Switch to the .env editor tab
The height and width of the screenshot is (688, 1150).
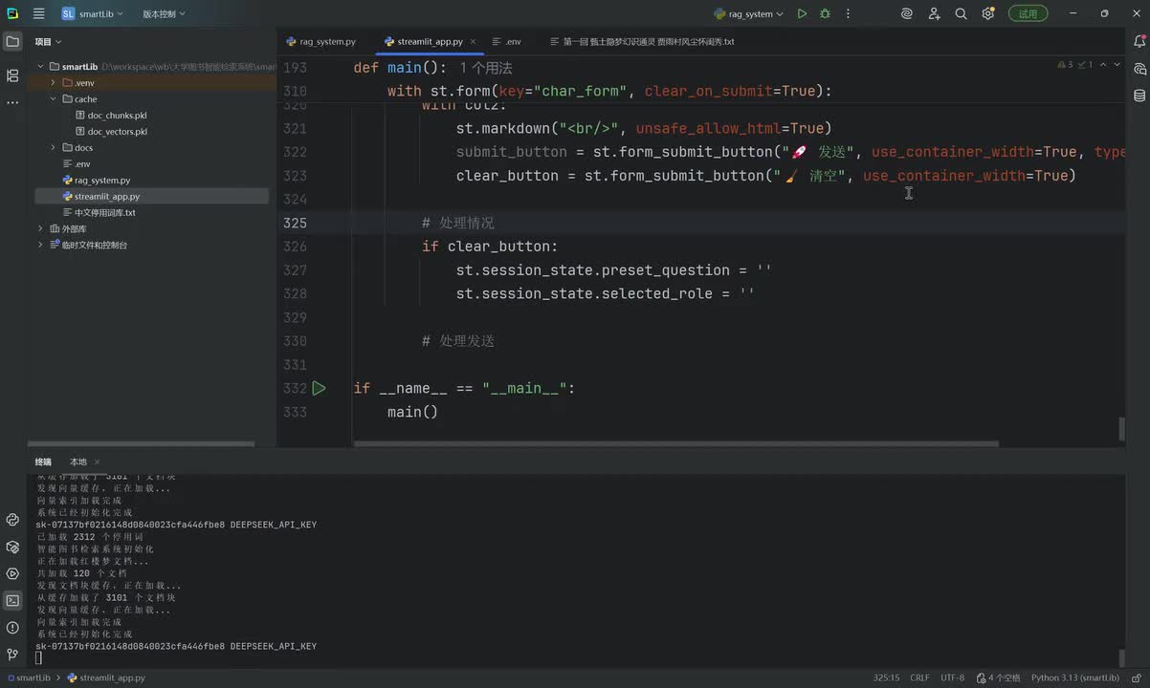click(x=506, y=42)
